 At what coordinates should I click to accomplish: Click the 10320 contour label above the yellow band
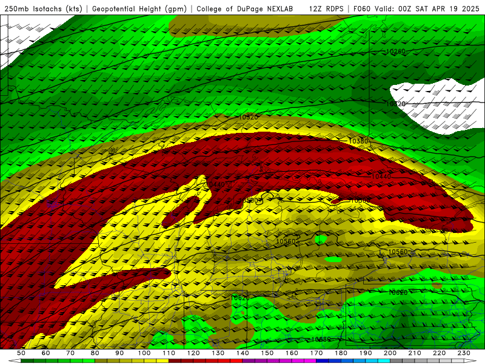[248, 117]
